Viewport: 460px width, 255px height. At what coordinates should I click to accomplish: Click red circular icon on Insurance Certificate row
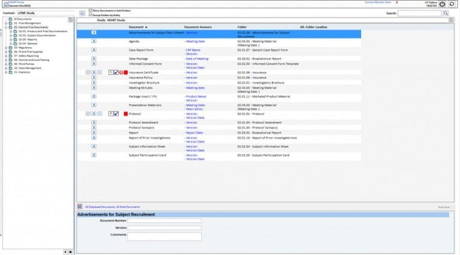(121, 72)
